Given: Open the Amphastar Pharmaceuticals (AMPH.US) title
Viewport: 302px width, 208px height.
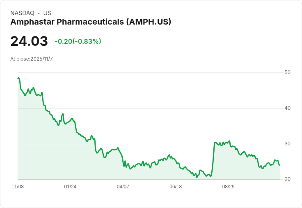Looking at the screenshot, I should click(91, 22).
